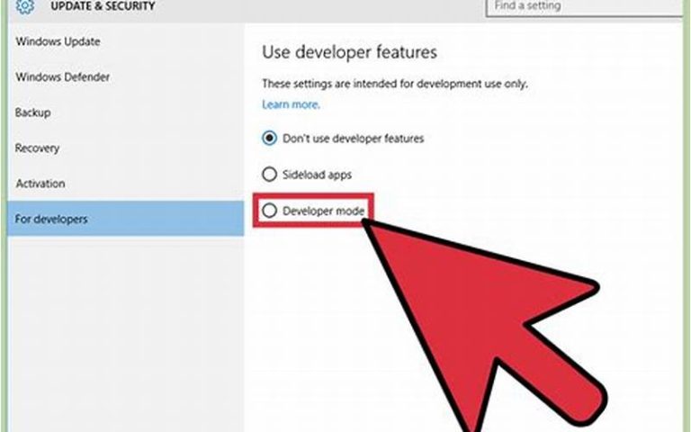Select the For developers sidebar item
Viewport: 691px width, 432px height.
tap(126, 219)
